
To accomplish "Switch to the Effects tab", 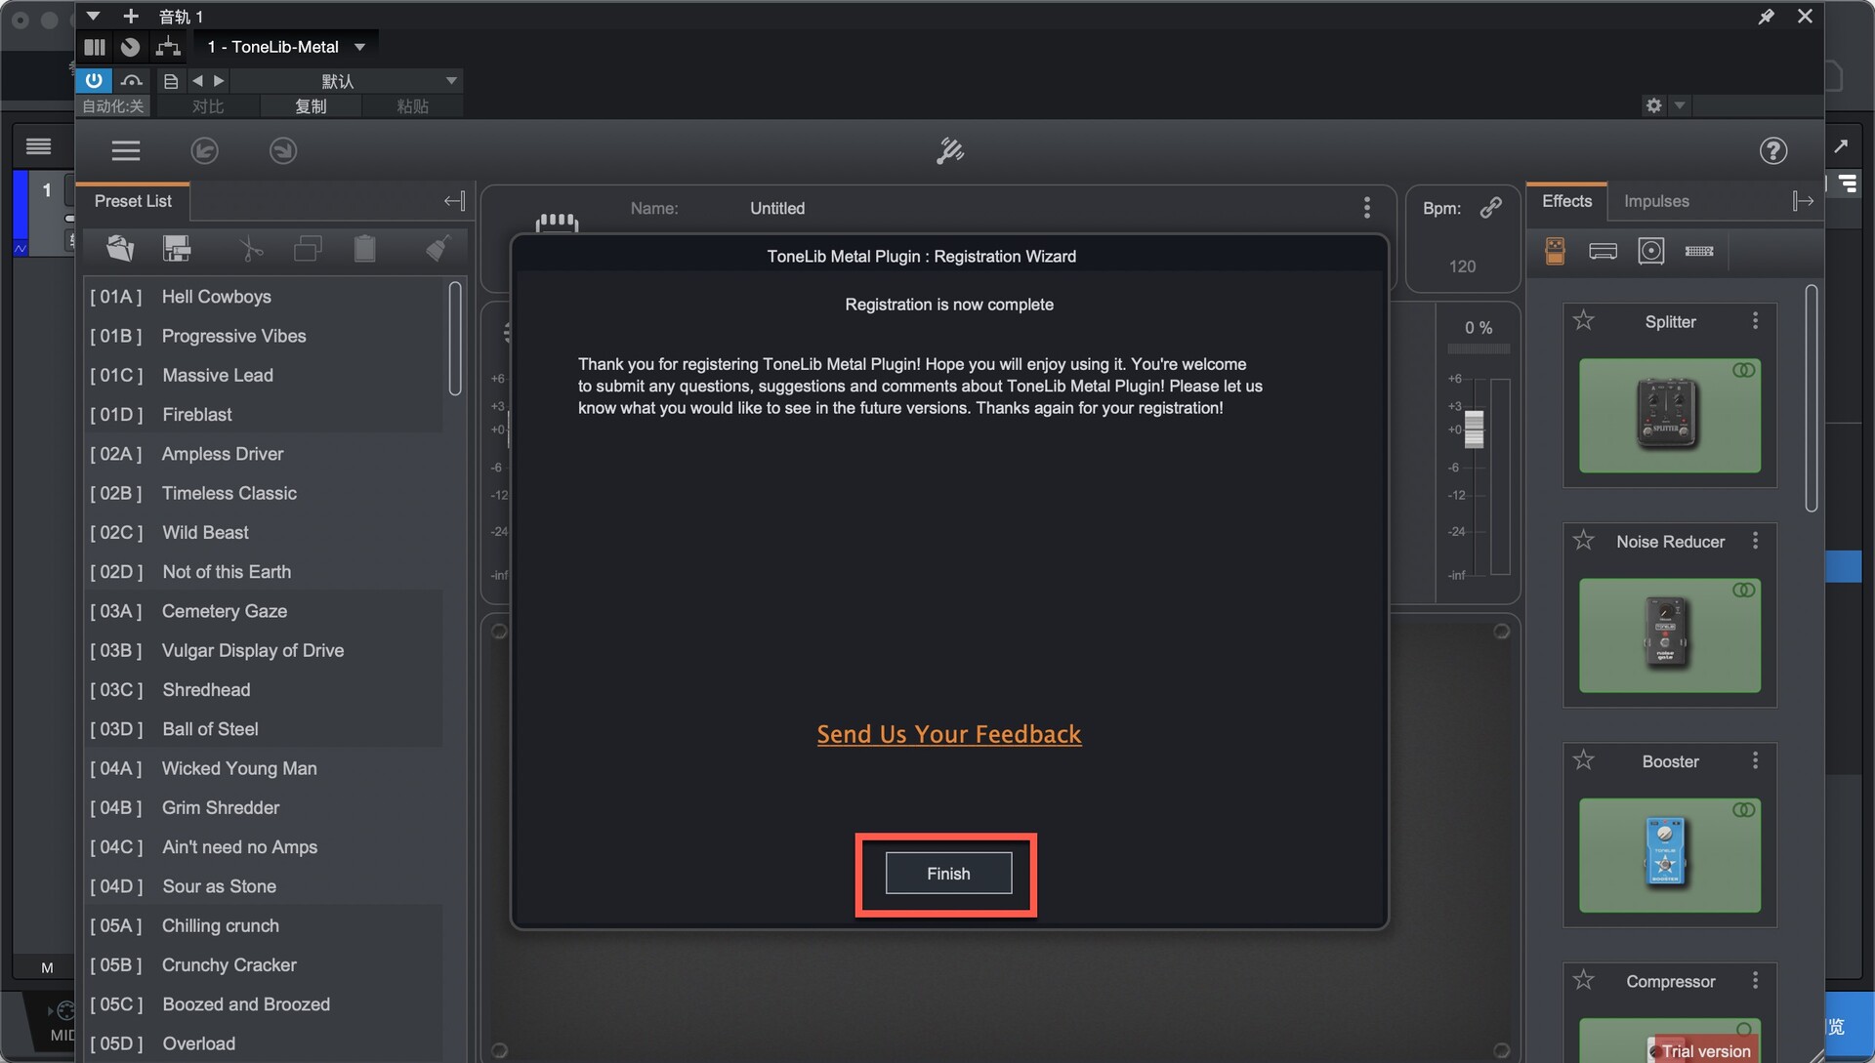I will click(1566, 201).
